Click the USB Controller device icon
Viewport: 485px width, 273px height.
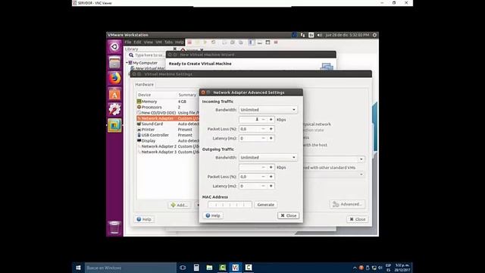pos(139,135)
